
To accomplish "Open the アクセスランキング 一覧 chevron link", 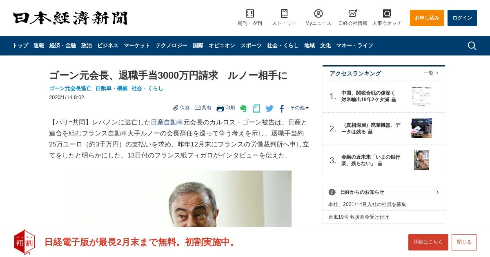I will tap(431, 73).
